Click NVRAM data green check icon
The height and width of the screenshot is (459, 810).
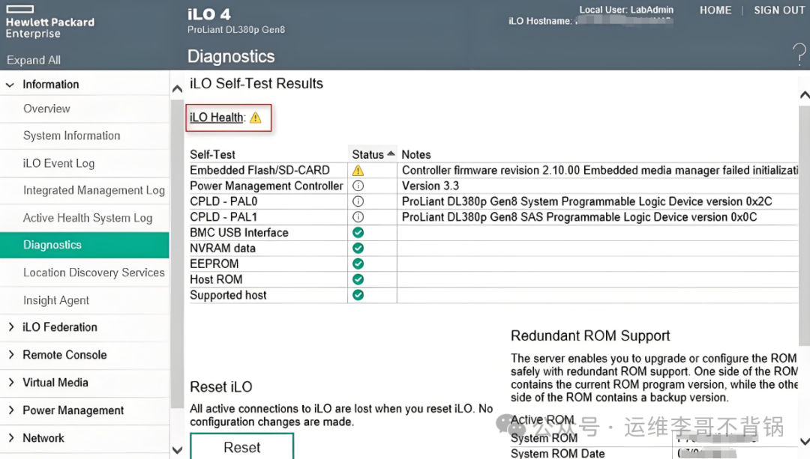358,248
